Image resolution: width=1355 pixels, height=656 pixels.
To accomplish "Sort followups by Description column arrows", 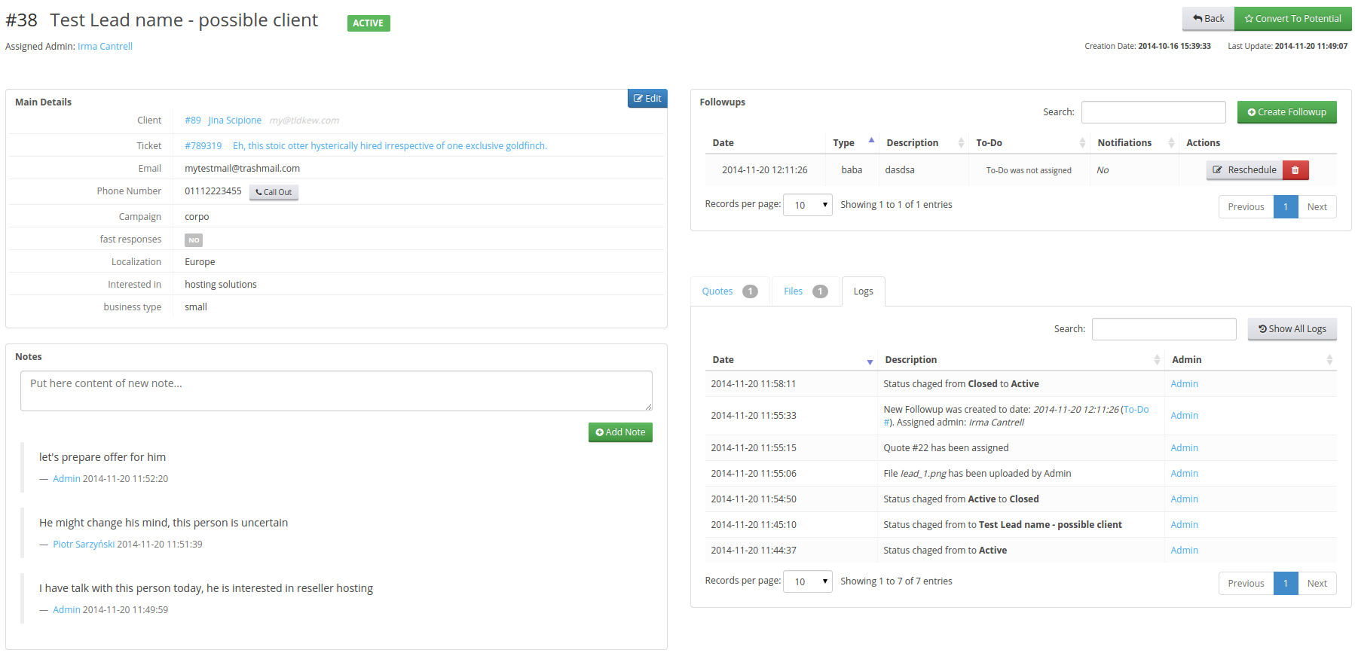I will (x=961, y=143).
